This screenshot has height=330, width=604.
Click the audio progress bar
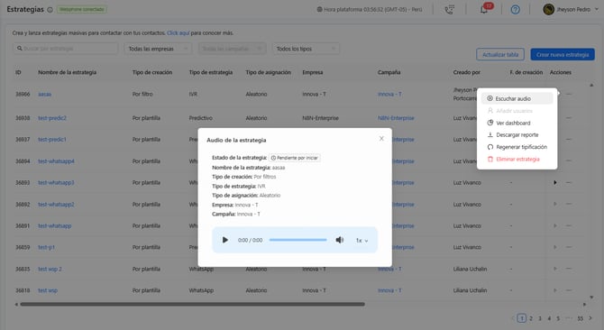click(297, 240)
